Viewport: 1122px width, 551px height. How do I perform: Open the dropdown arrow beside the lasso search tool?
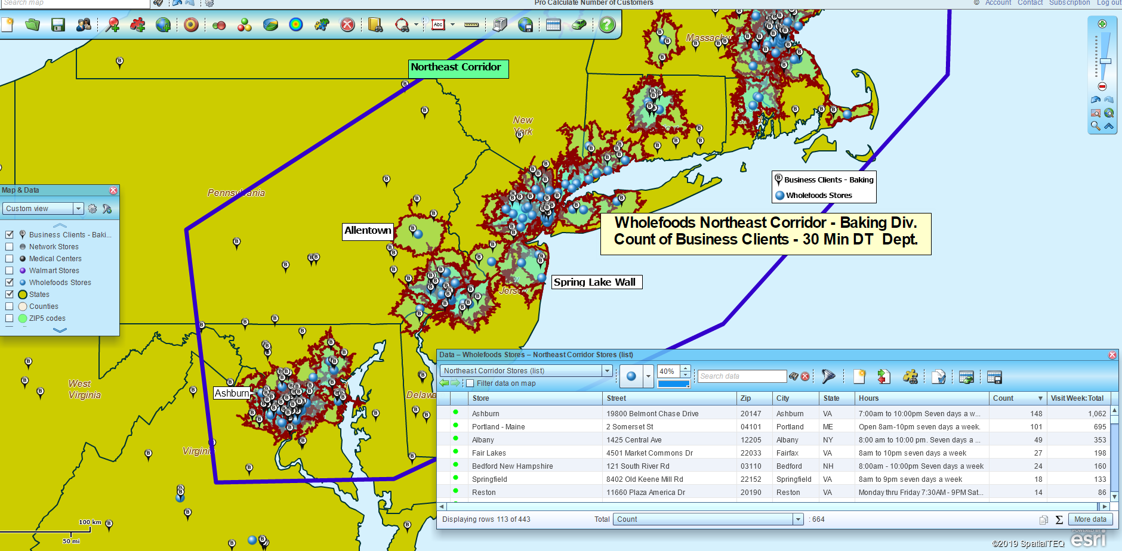(x=416, y=24)
